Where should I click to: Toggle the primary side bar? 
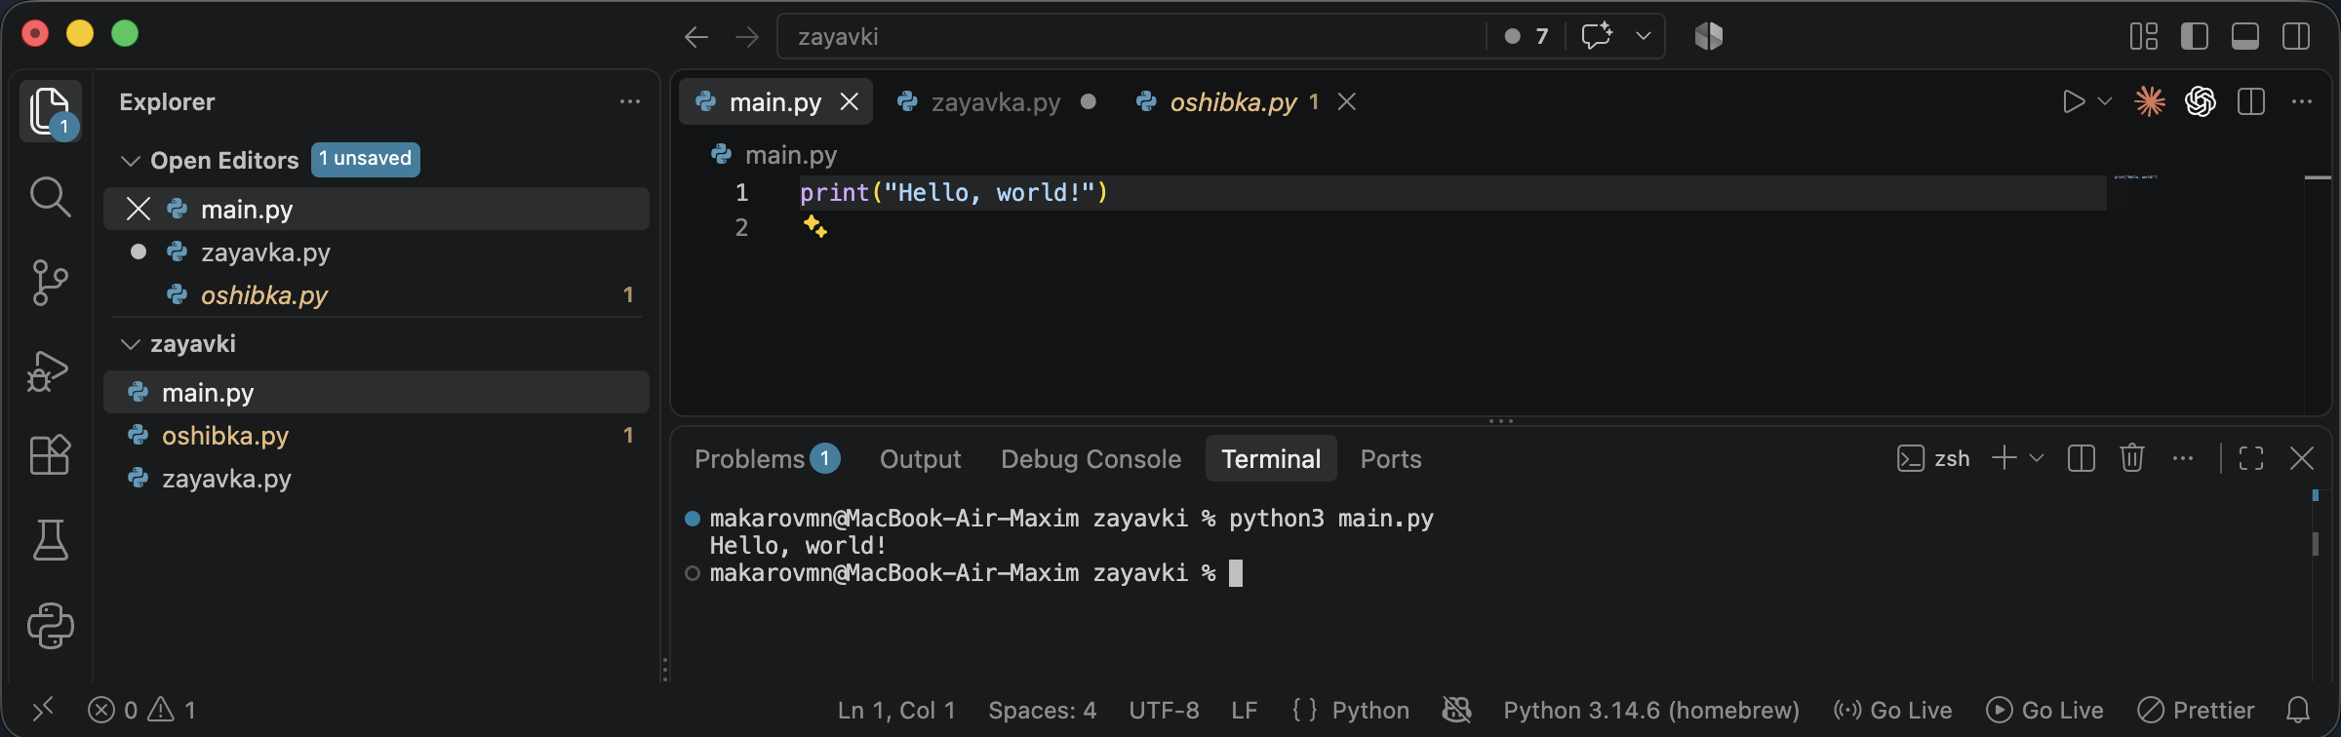pyautogui.click(x=2195, y=36)
